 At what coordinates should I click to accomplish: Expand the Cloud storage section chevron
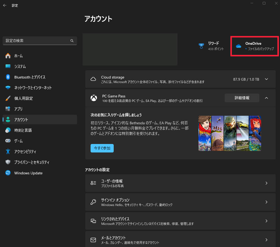(266, 79)
